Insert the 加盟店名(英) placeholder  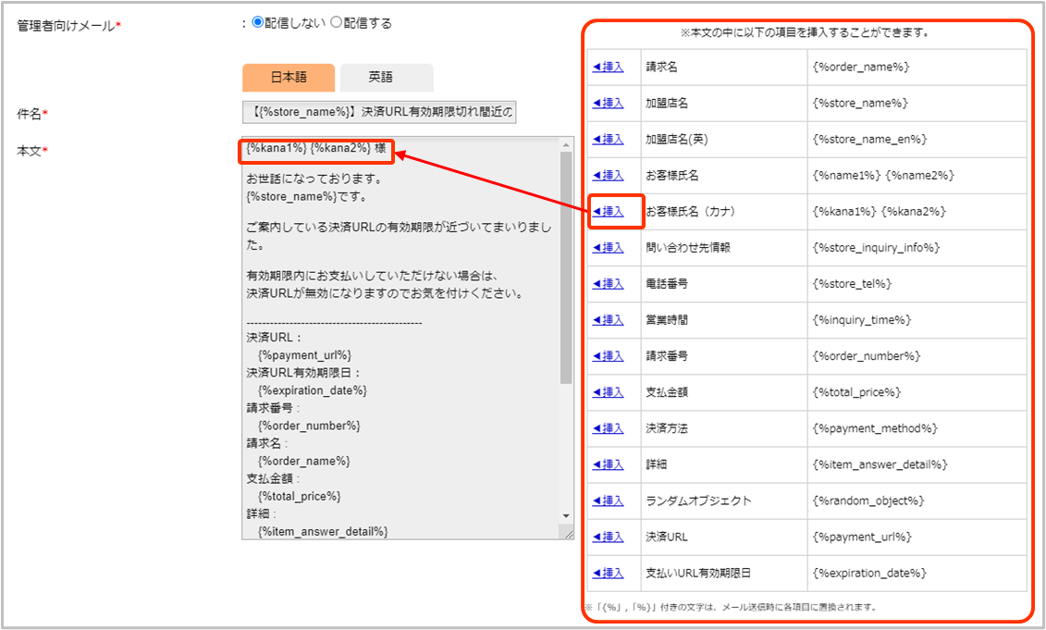(609, 140)
